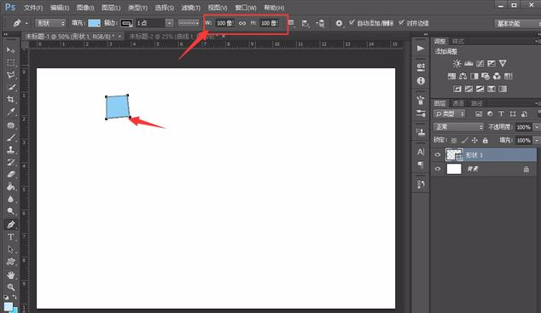Open the opacity slider arrow

pos(537,127)
